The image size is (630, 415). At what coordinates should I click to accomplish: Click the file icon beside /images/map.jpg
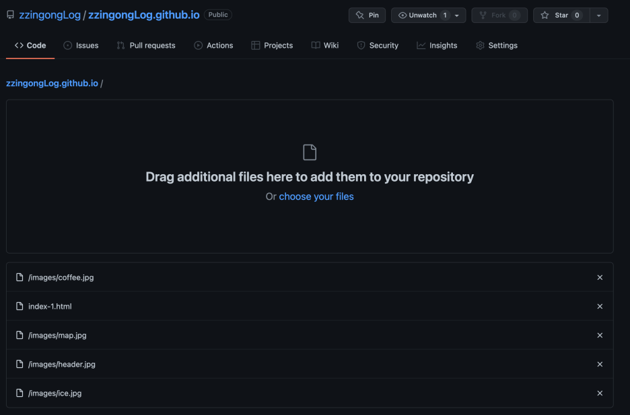tap(20, 335)
